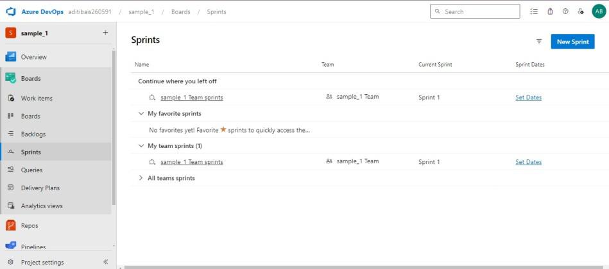This screenshot has height=269, width=609.
Task: Open Delivery Plans from the sidebar
Action: pos(40,188)
